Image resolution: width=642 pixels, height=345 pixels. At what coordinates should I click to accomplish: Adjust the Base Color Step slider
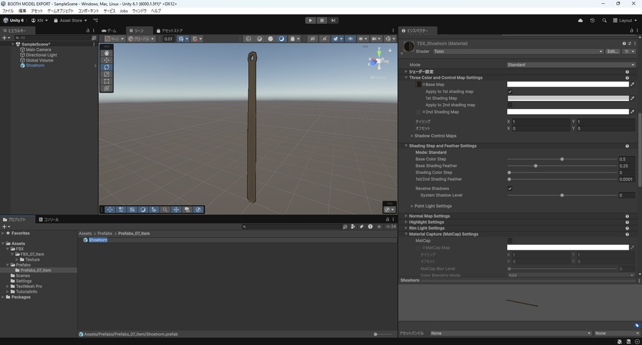(x=562, y=159)
